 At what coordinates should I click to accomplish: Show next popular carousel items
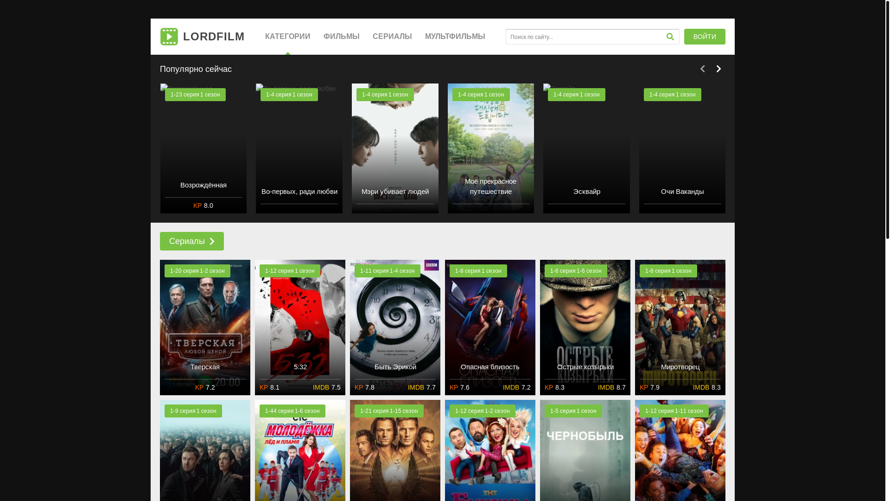coord(718,69)
